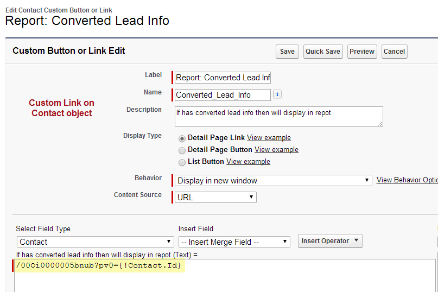Click the 'Edit Contact Custom Button or Link' text
The height and width of the screenshot is (292, 438).
[x=59, y=10]
